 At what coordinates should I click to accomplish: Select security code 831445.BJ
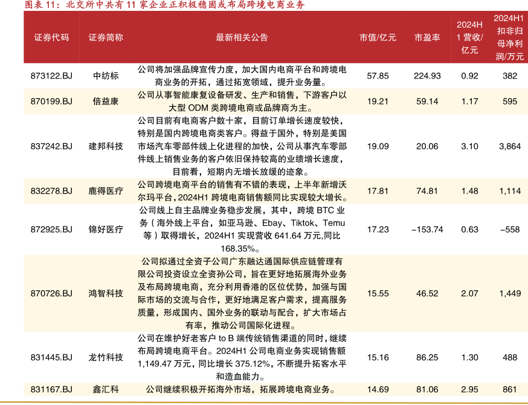[x=51, y=357]
